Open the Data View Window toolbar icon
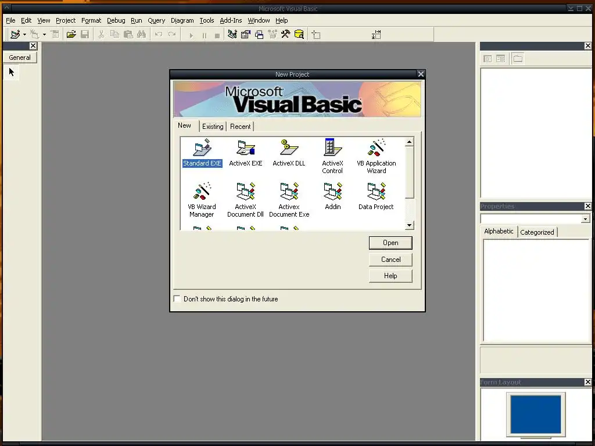The height and width of the screenshot is (446, 595). click(299, 34)
